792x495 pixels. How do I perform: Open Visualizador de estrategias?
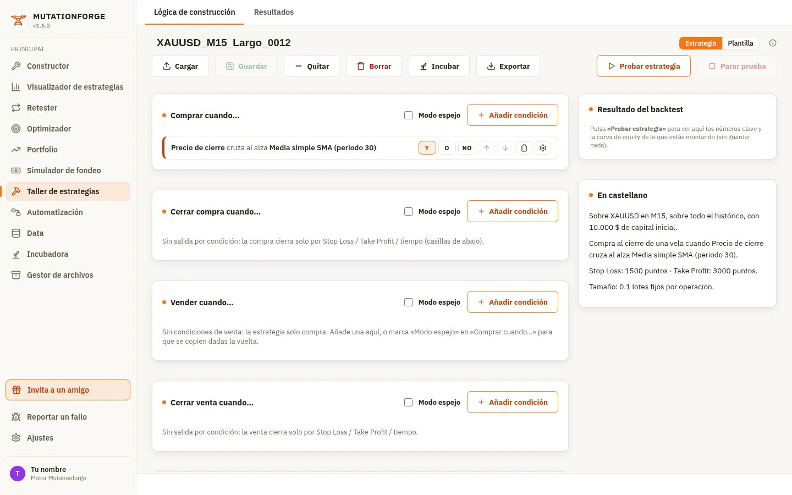(x=68, y=87)
